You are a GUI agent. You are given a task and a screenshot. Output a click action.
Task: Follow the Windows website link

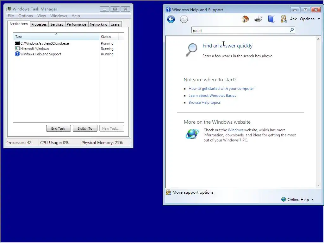click(235, 130)
